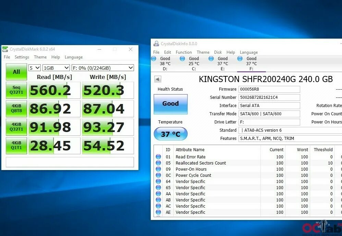Click status orb for Read Error Rate
Viewport: 342px width, 236px height.
158,157
